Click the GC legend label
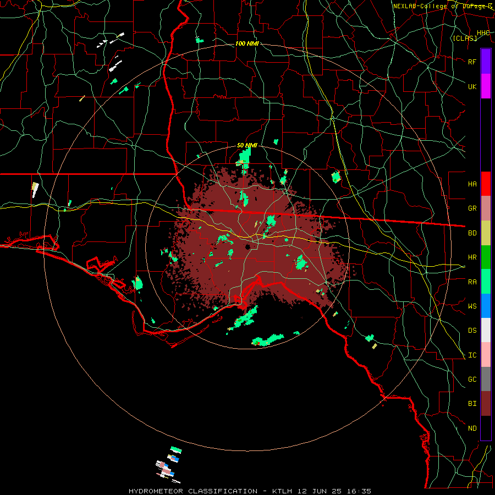This screenshot has width=495, height=495. (472, 380)
